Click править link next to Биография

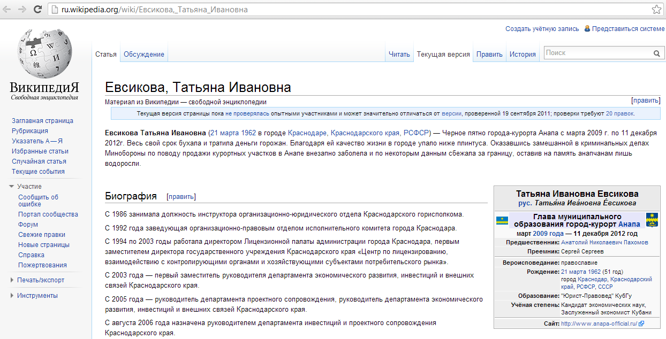tap(181, 197)
